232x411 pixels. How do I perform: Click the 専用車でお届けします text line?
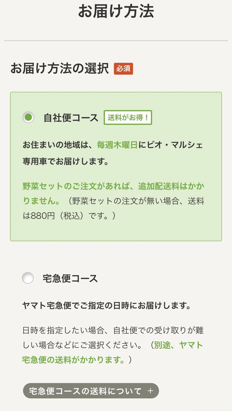[x=66, y=161]
